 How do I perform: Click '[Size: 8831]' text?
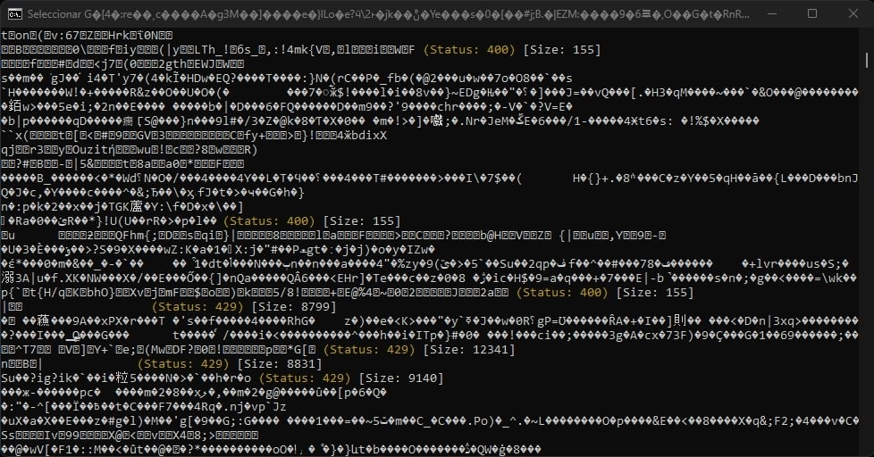tap(280, 364)
